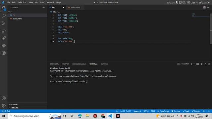Change end of line sequence CRLF
The height and width of the screenshot is (119, 212).
(153, 111)
